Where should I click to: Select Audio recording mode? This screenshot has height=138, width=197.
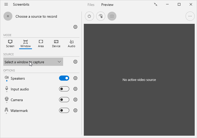tap(72, 44)
